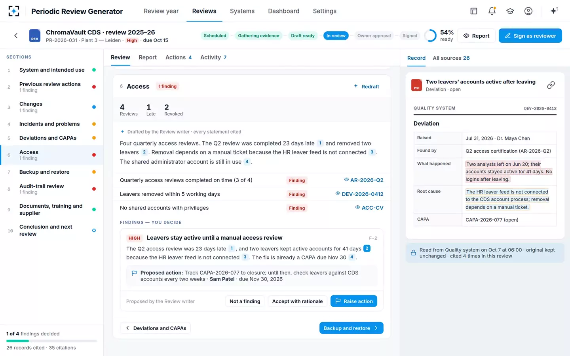Click the "CAPA-2026-077 (open)" value
Image resolution: width=570 pixels, height=356 pixels.
click(492, 220)
